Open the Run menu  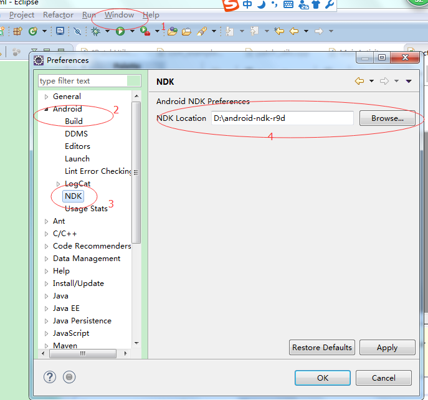tap(89, 15)
